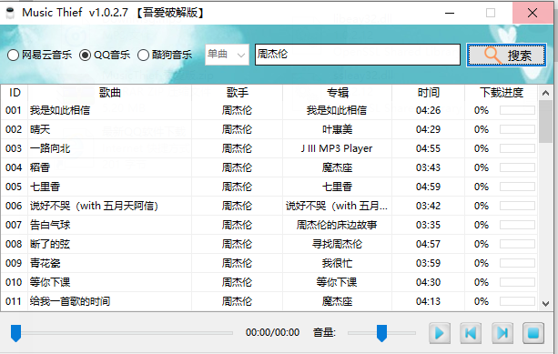Select the 酷狗音乐 source option

coord(165,55)
